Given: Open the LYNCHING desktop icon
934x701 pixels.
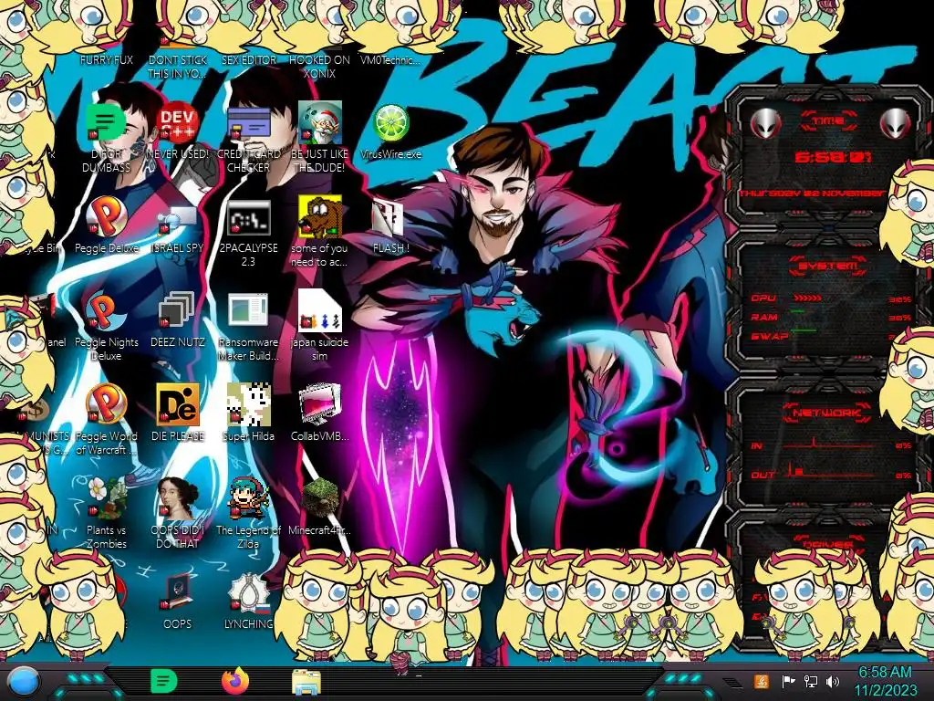Looking at the screenshot, I should (x=248, y=591).
